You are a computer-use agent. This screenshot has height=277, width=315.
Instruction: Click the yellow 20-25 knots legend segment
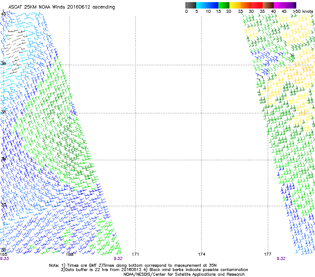(x=235, y=5)
